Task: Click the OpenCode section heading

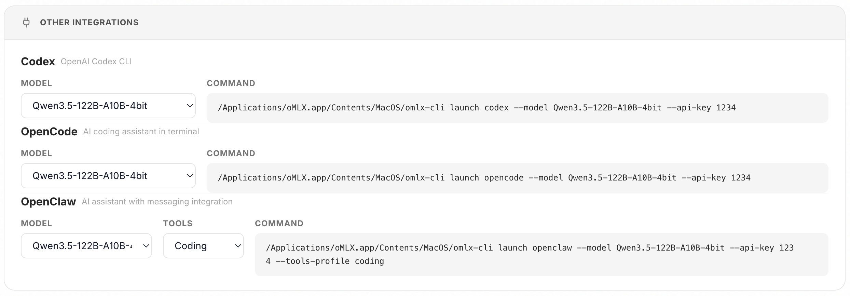Action: pos(49,132)
